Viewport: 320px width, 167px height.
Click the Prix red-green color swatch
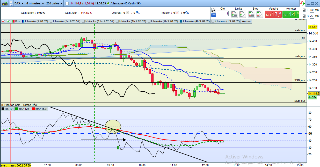click(13, 21)
